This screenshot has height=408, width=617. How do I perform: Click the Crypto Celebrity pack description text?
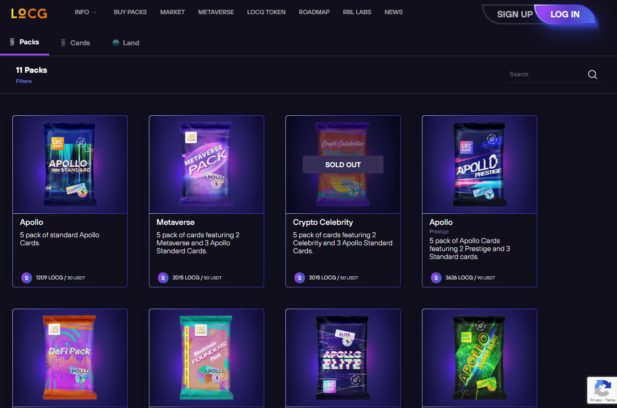(343, 243)
